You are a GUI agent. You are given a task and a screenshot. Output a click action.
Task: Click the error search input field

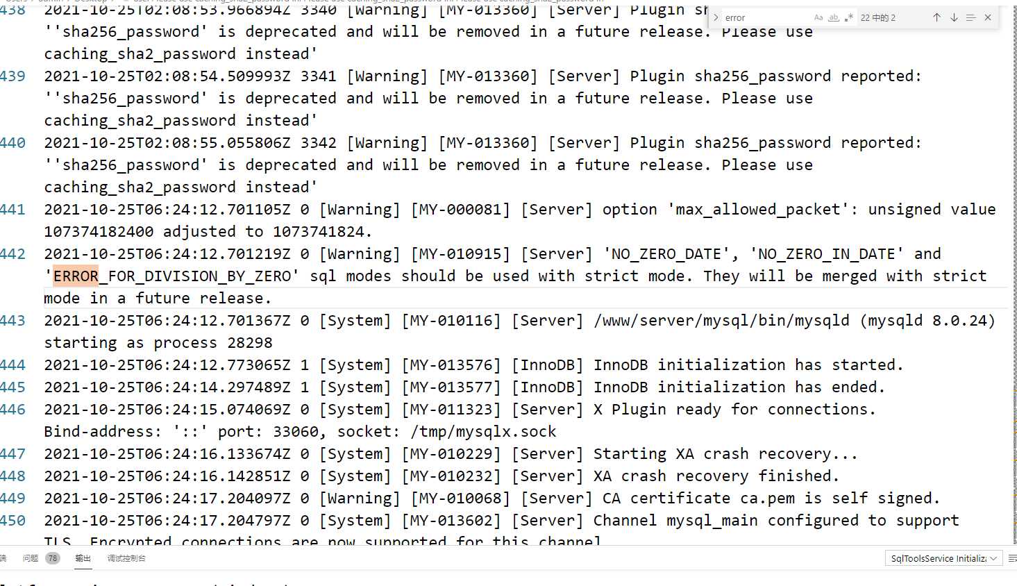click(766, 17)
